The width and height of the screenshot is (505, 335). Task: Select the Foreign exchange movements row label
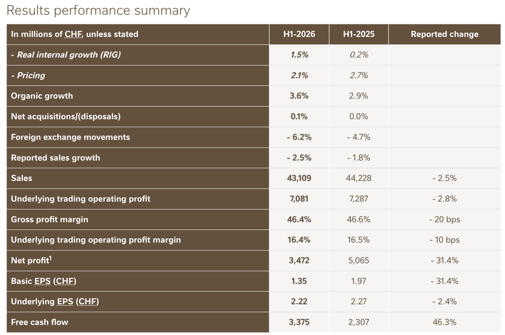(71, 137)
